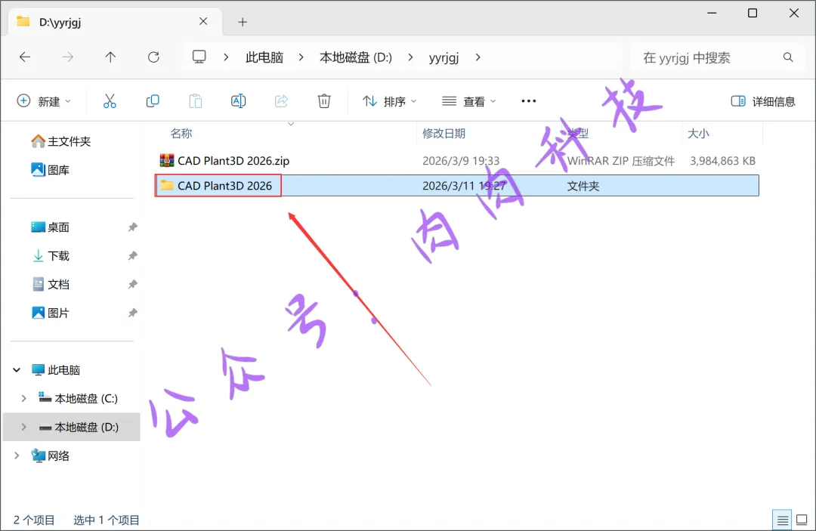Select CAD Plant3D 2026.zip file

(233, 161)
